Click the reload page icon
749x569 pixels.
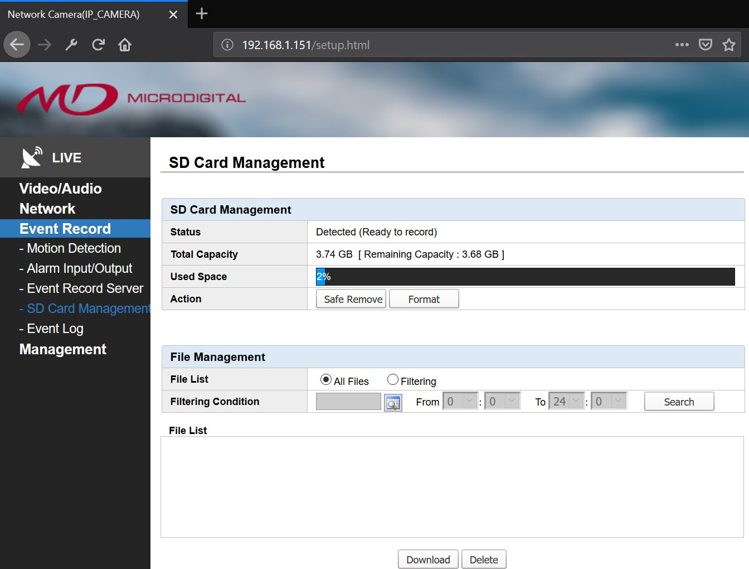98,45
